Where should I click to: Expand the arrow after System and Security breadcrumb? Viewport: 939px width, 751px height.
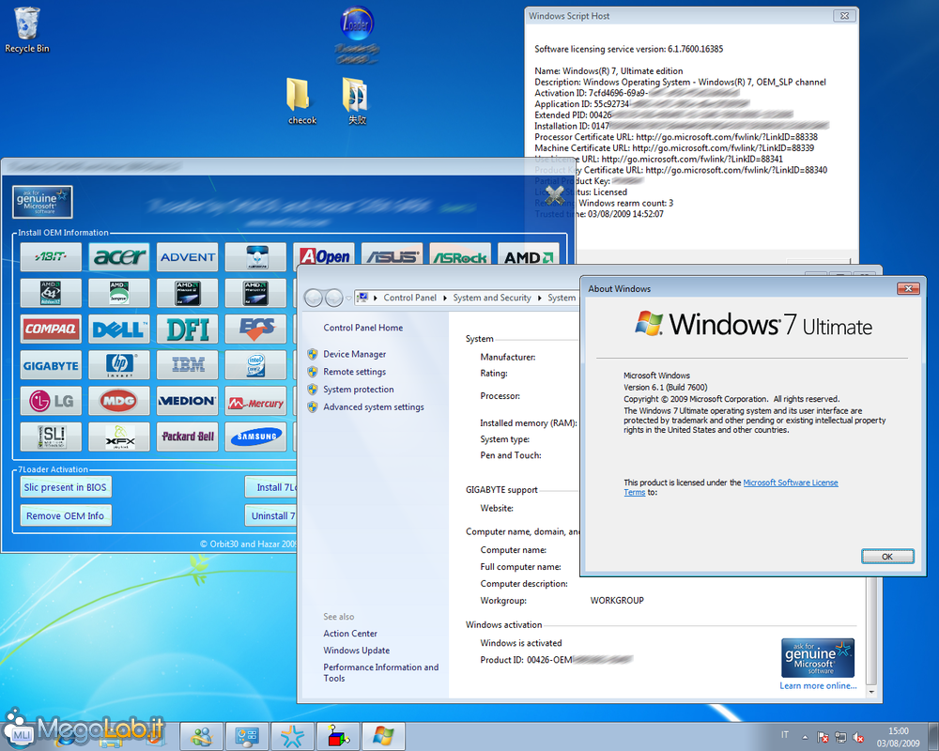[x=539, y=298]
